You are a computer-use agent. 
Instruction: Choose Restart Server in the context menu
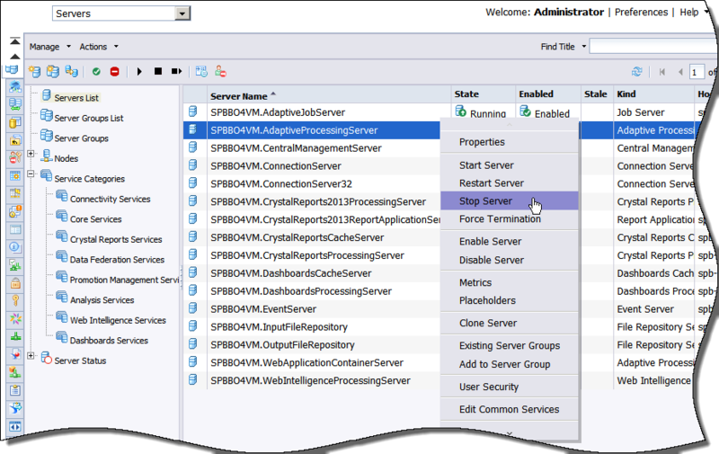[509, 183]
